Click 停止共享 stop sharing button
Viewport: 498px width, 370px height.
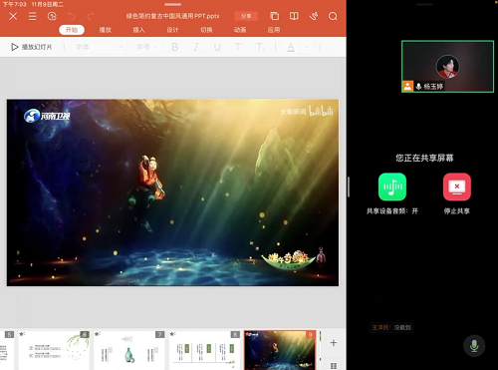457,186
